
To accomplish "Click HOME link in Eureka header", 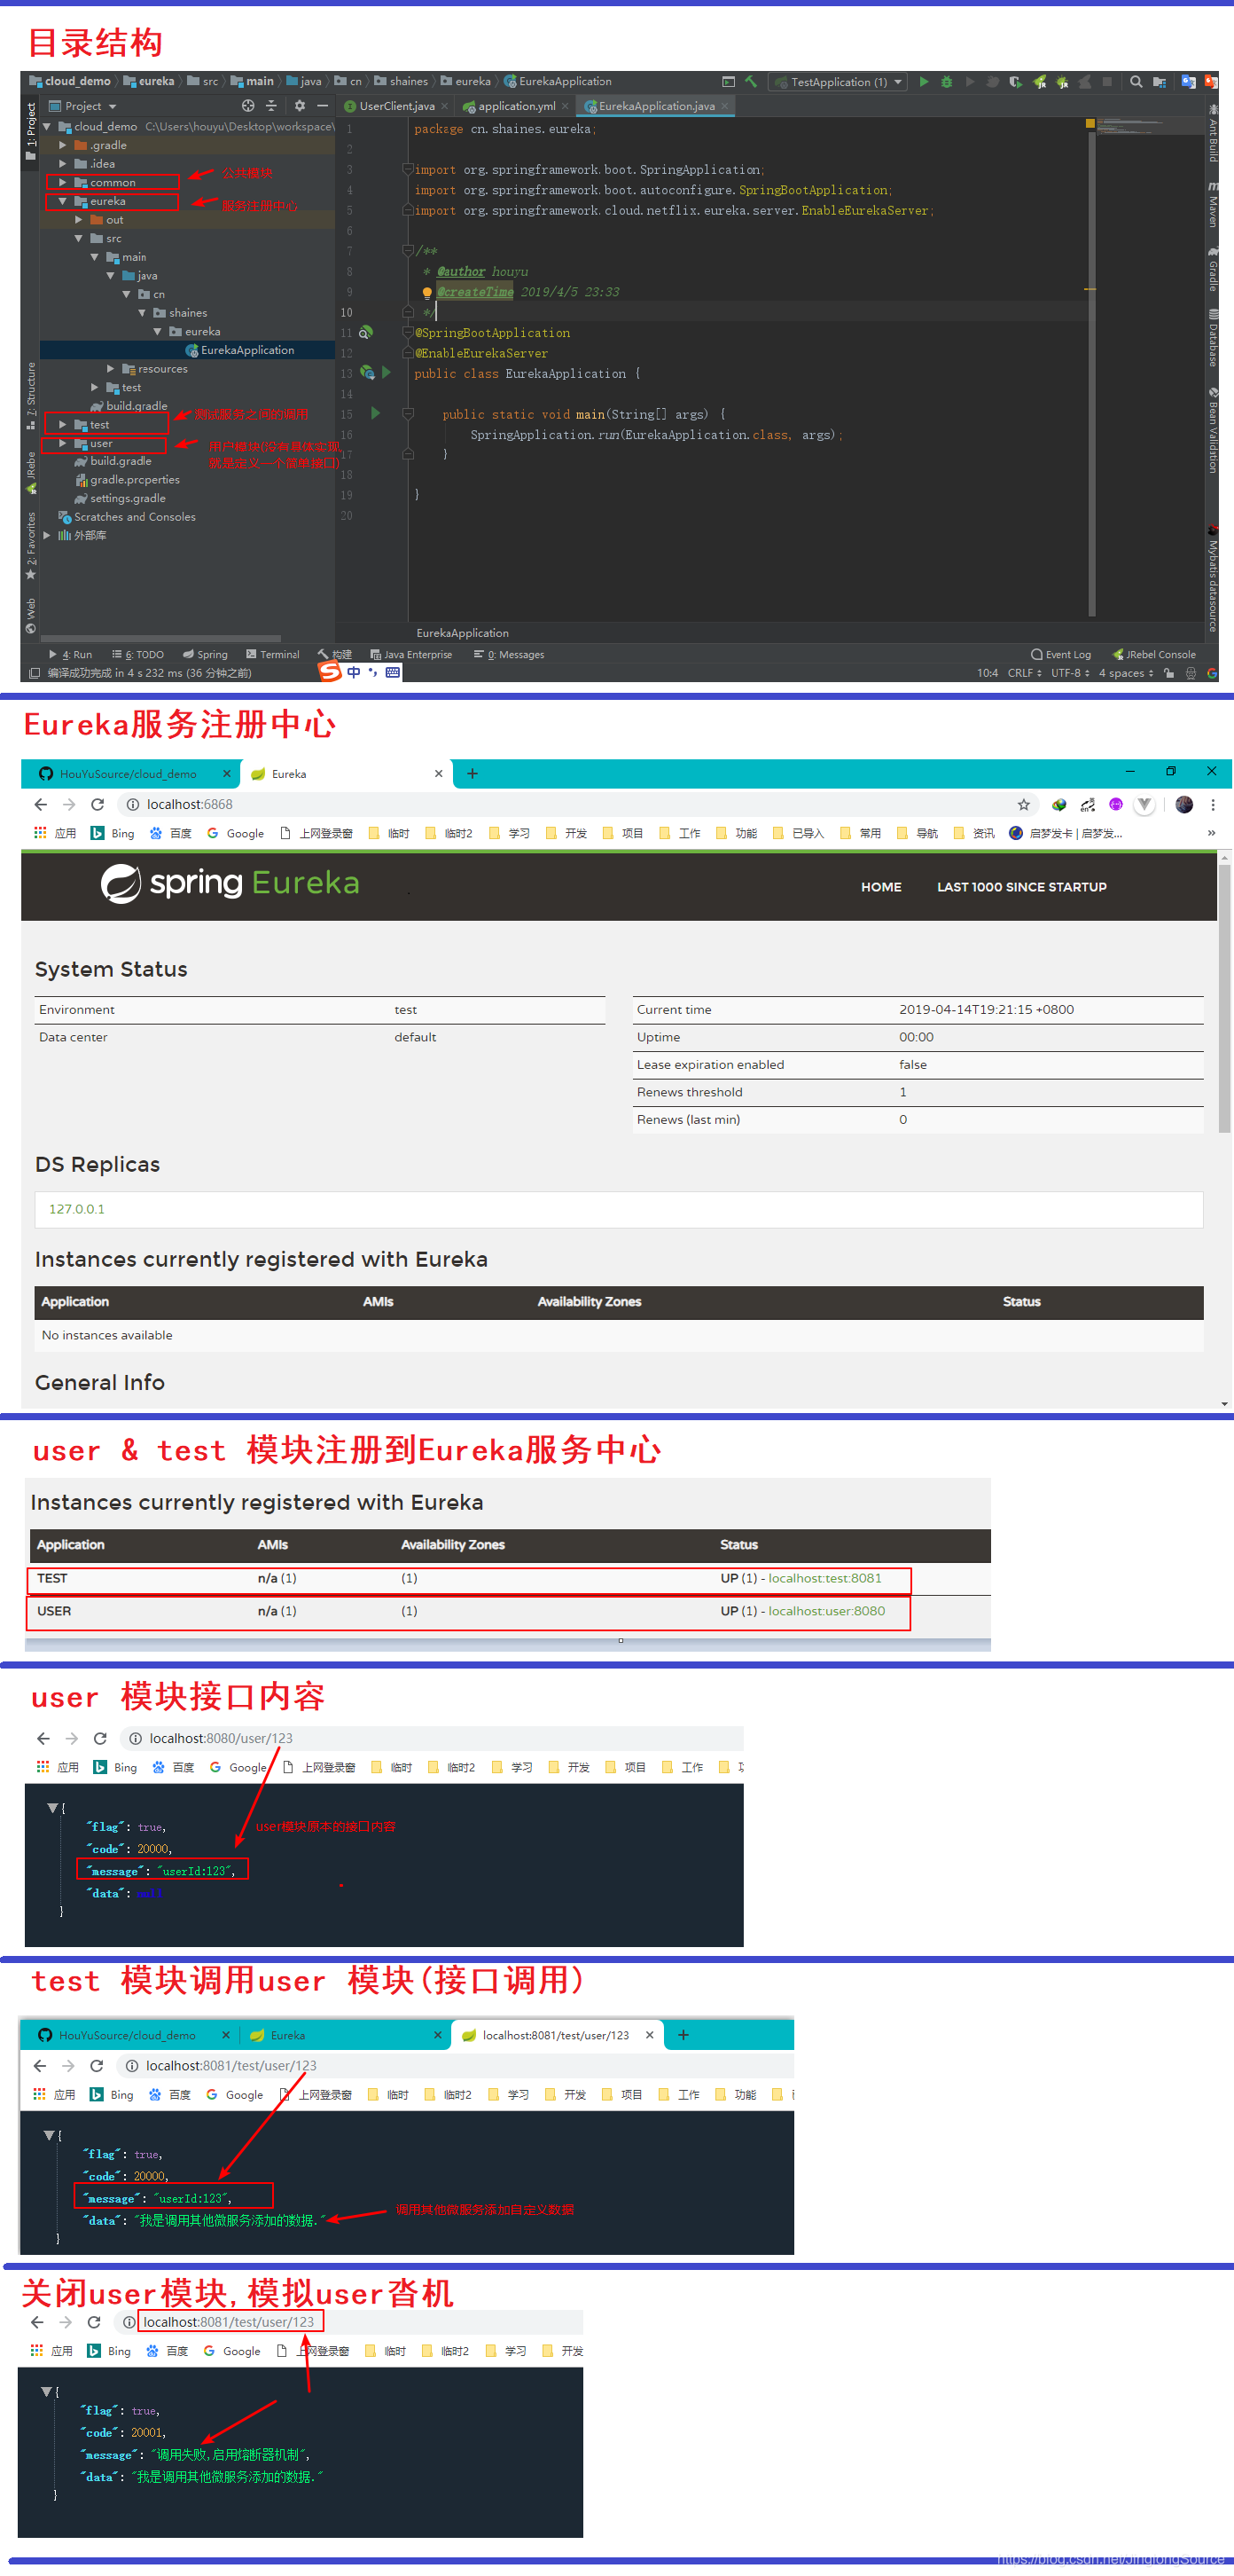I will (x=880, y=887).
